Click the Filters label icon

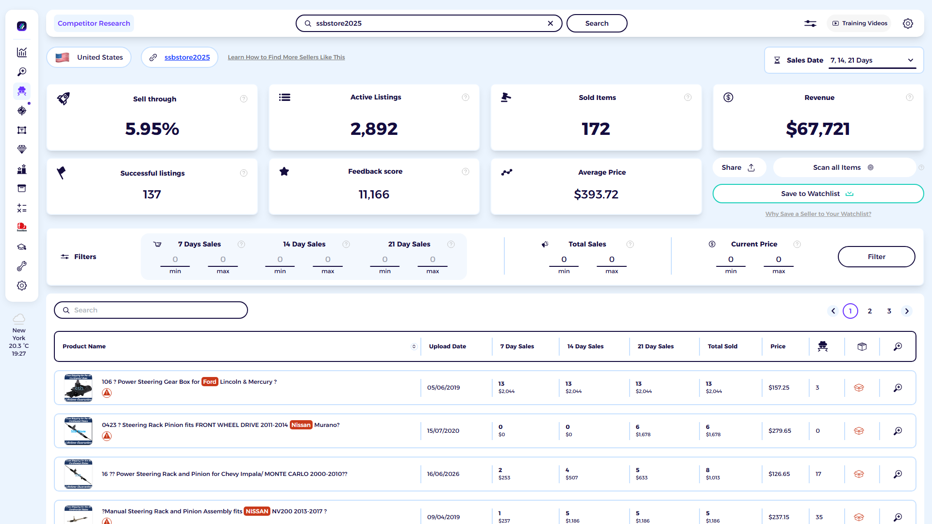[65, 257]
